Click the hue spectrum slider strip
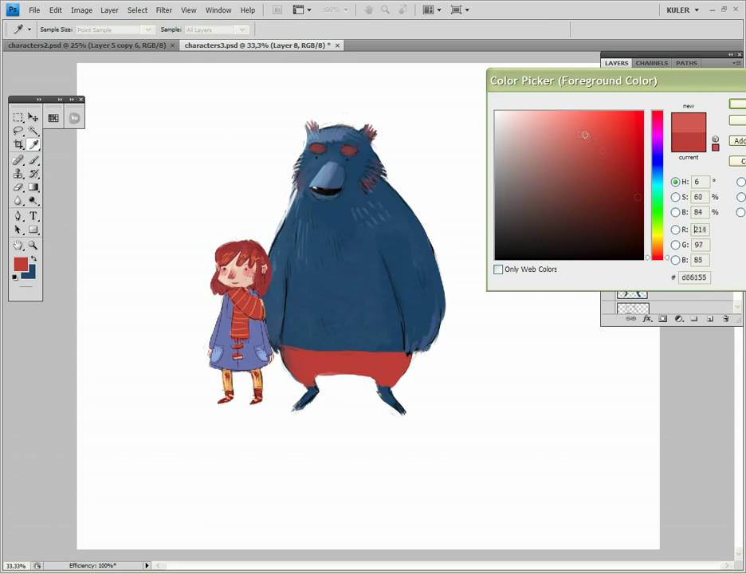The width and height of the screenshot is (746, 574). 658,185
